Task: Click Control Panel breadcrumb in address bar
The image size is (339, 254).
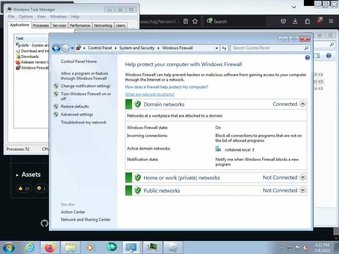Action: click(100, 48)
